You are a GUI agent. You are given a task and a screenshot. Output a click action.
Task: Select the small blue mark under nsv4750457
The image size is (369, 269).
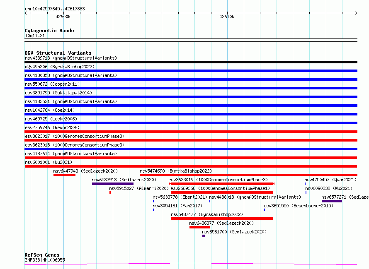[305, 184]
